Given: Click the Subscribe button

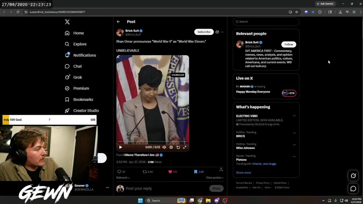Looking at the screenshot, I should (204, 32).
